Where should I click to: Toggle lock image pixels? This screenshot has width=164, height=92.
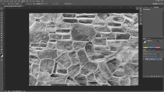(149, 56)
